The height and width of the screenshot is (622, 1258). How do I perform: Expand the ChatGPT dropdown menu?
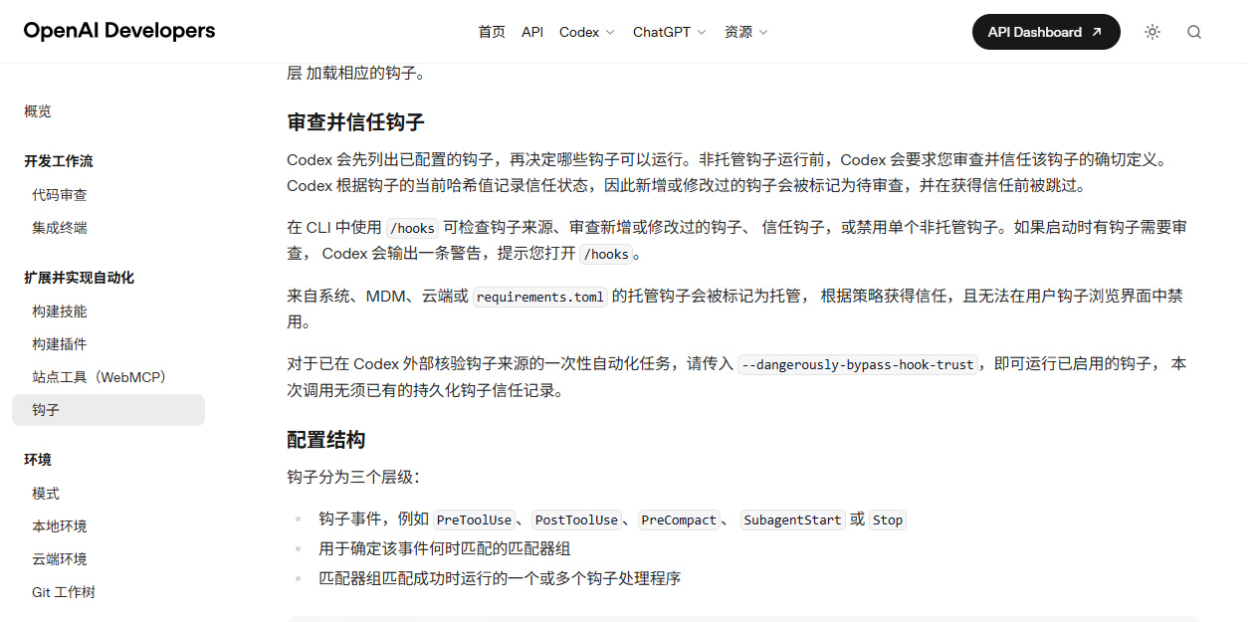click(670, 32)
